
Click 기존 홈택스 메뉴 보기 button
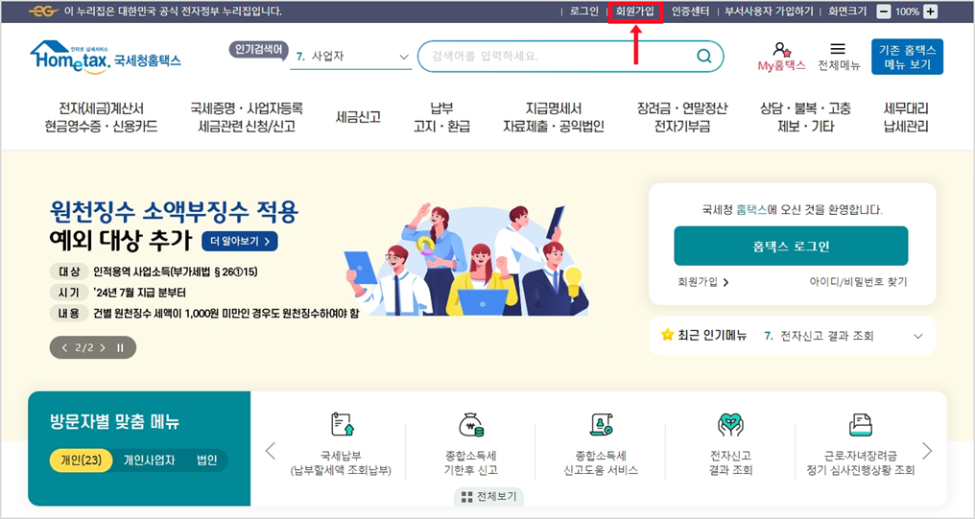pyautogui.click(x=907, y=57)
